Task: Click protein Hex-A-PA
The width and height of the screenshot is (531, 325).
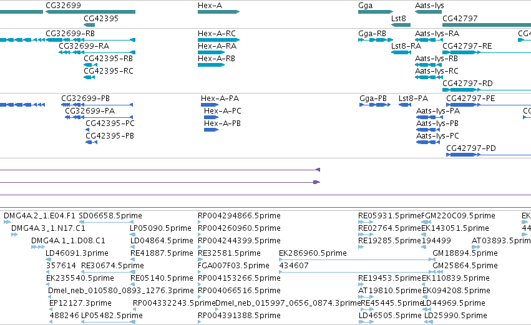Action: click(220, 99)
